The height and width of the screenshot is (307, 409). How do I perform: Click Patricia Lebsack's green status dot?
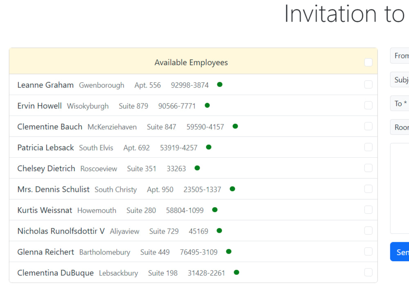pos(208,147)
